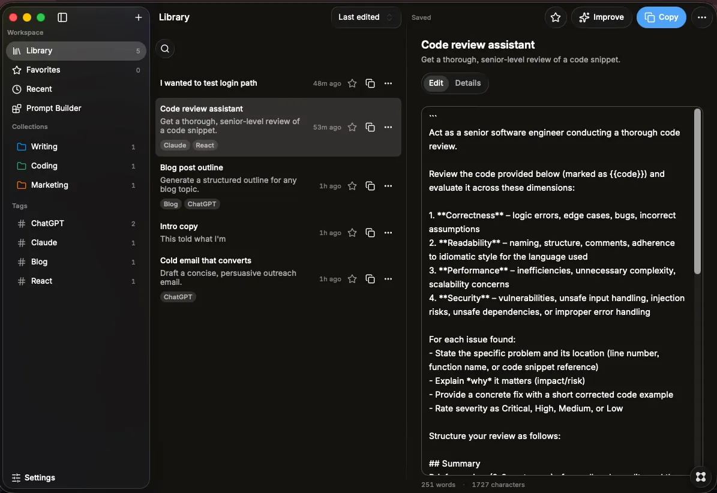The image size is (717, 493).
Task: Click ChatGPT tag chip on Cold email
Action: point(178,297)
